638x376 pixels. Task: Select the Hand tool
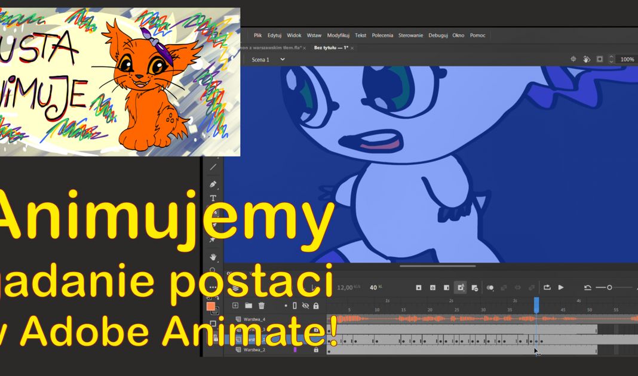213,257
